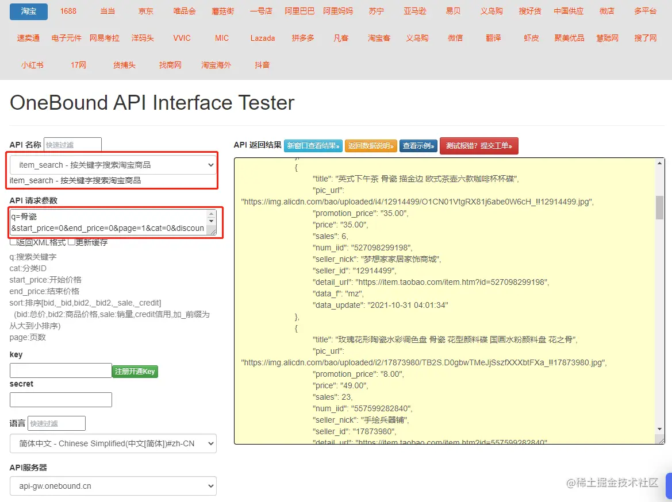This screenshot has height=502, width=672.
Task: Expand the item_search API name dropdown
Action: pos(113,165)
